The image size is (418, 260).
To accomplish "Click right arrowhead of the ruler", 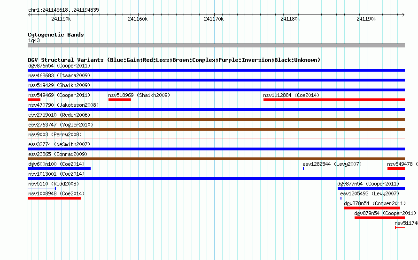I will pos(403,15).
